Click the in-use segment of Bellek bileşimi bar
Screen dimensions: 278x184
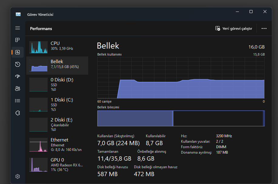point(135,118)
